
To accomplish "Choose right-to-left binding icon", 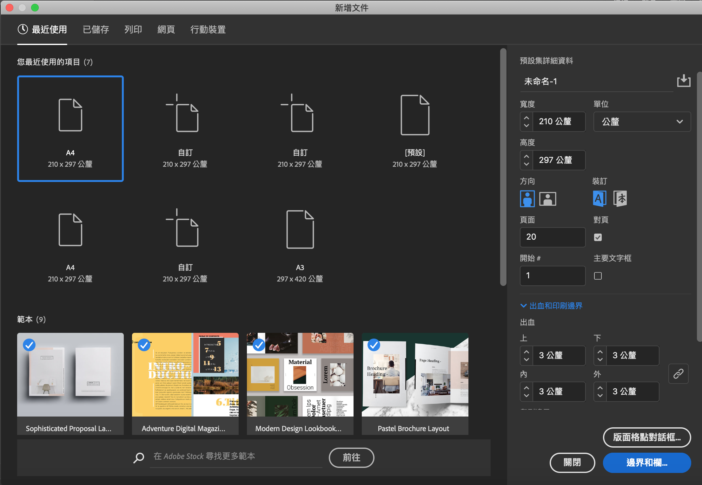I will 620,199.
